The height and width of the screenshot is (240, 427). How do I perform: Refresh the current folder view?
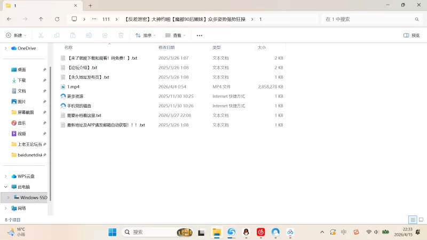coord(57,19)
